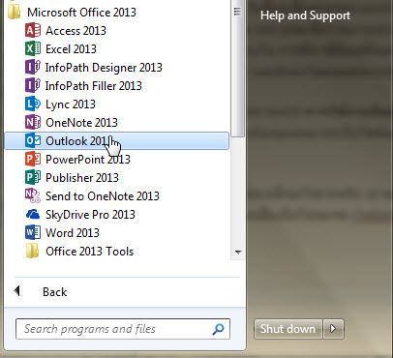Image resolution: width=393 pixels, height=358 pixels.
Task: Click the programs list scrollbar thumb
Action: [238, 69]
